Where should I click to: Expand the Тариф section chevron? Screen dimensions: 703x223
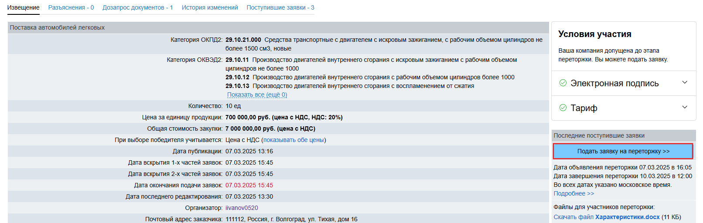pos(685,108)
